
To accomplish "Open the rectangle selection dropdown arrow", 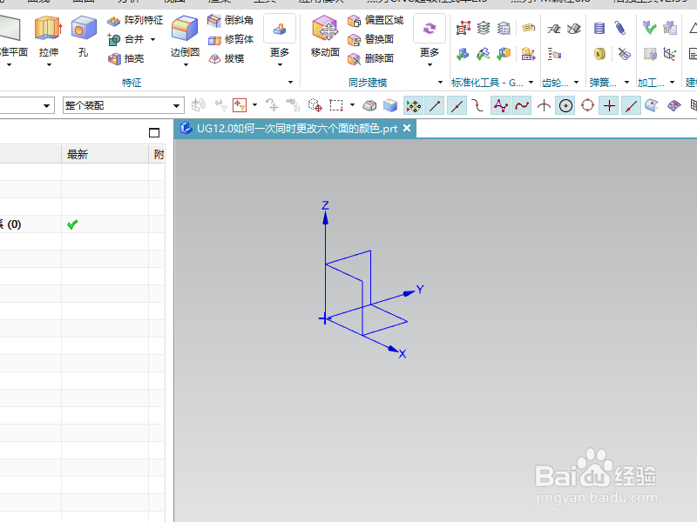I will pyautogui.click(x=353, y=105).
